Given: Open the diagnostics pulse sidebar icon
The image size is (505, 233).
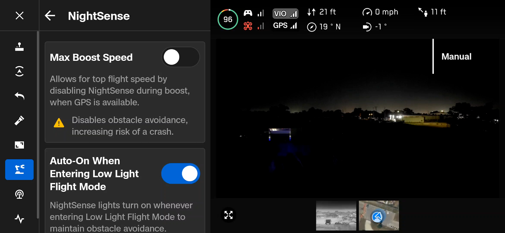Looking at the screenshot, I should pyautogui.click(x=19, y=218).
